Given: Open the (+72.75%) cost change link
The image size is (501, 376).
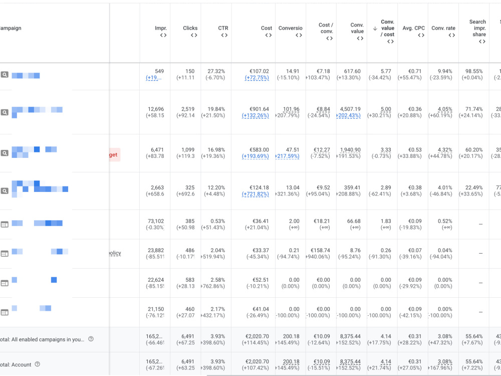Looking at the screenshot, I should (257, 78).
